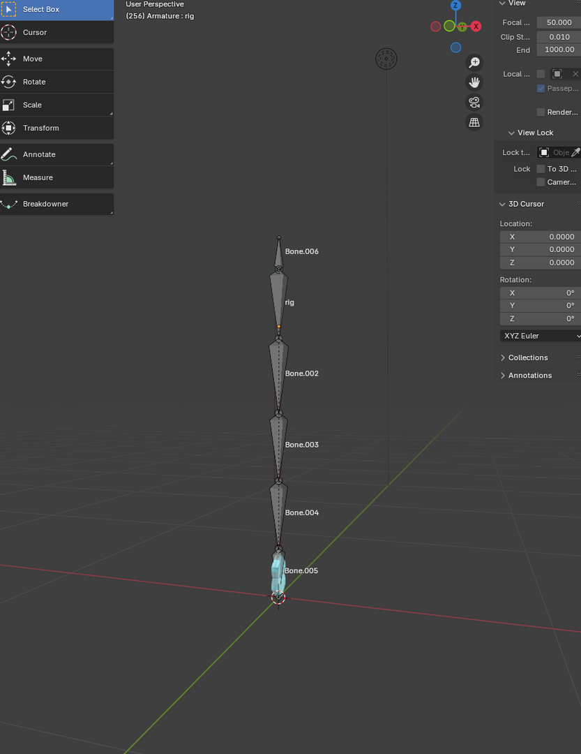The width and height of the screenshot is (581, 754).
Task: Click the cursor Location Z field
Action: click(x=540, y=263)
